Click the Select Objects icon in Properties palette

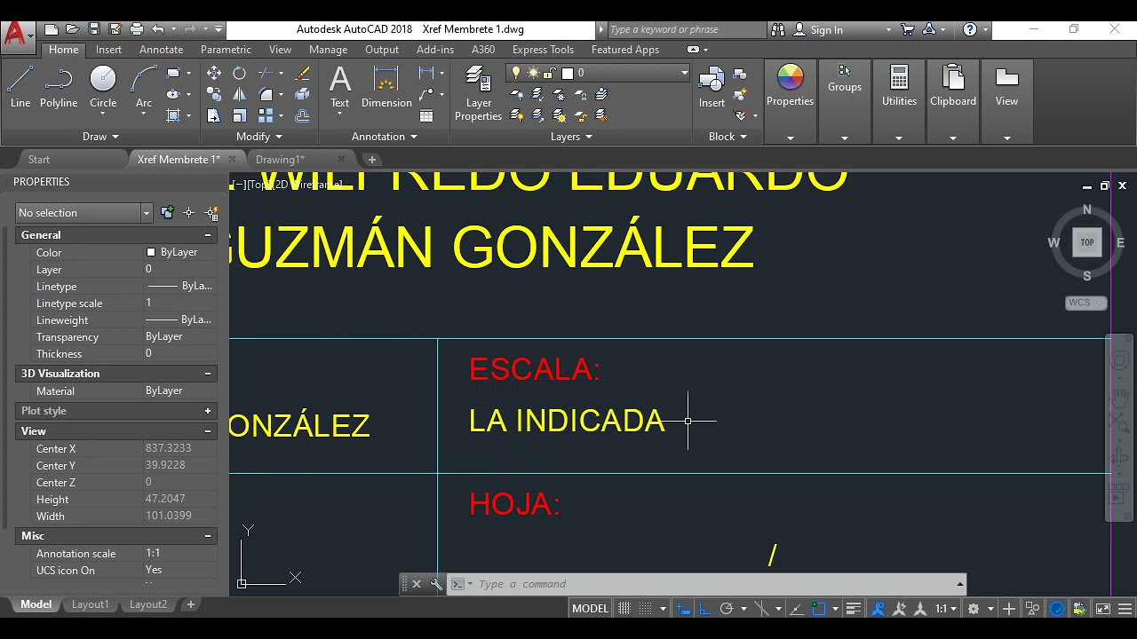click(x=188, y=213)
